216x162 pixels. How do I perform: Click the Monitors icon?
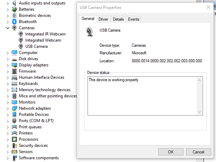[x=14, y=102]
